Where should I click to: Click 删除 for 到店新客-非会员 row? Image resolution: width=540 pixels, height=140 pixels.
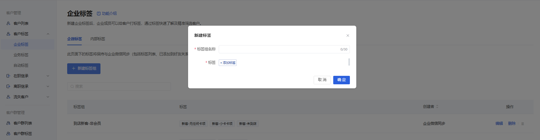point(512,123)
